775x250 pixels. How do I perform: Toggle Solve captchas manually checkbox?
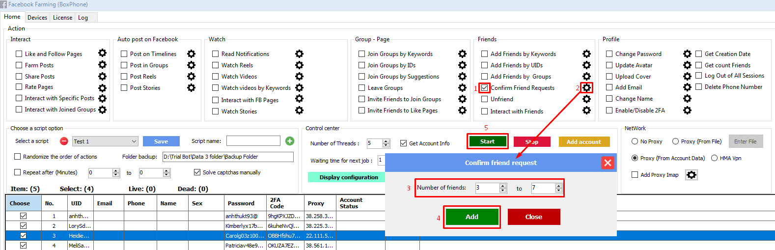(197, 172)
